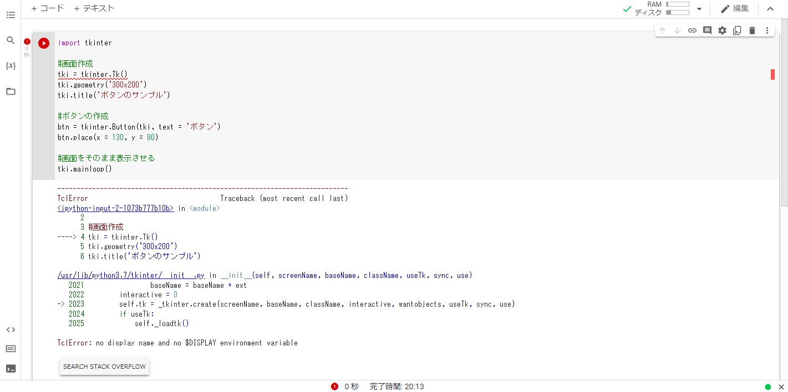788x392 pixels.
Task: Move the cell down with arrow icon
Action: click(677, 30)
